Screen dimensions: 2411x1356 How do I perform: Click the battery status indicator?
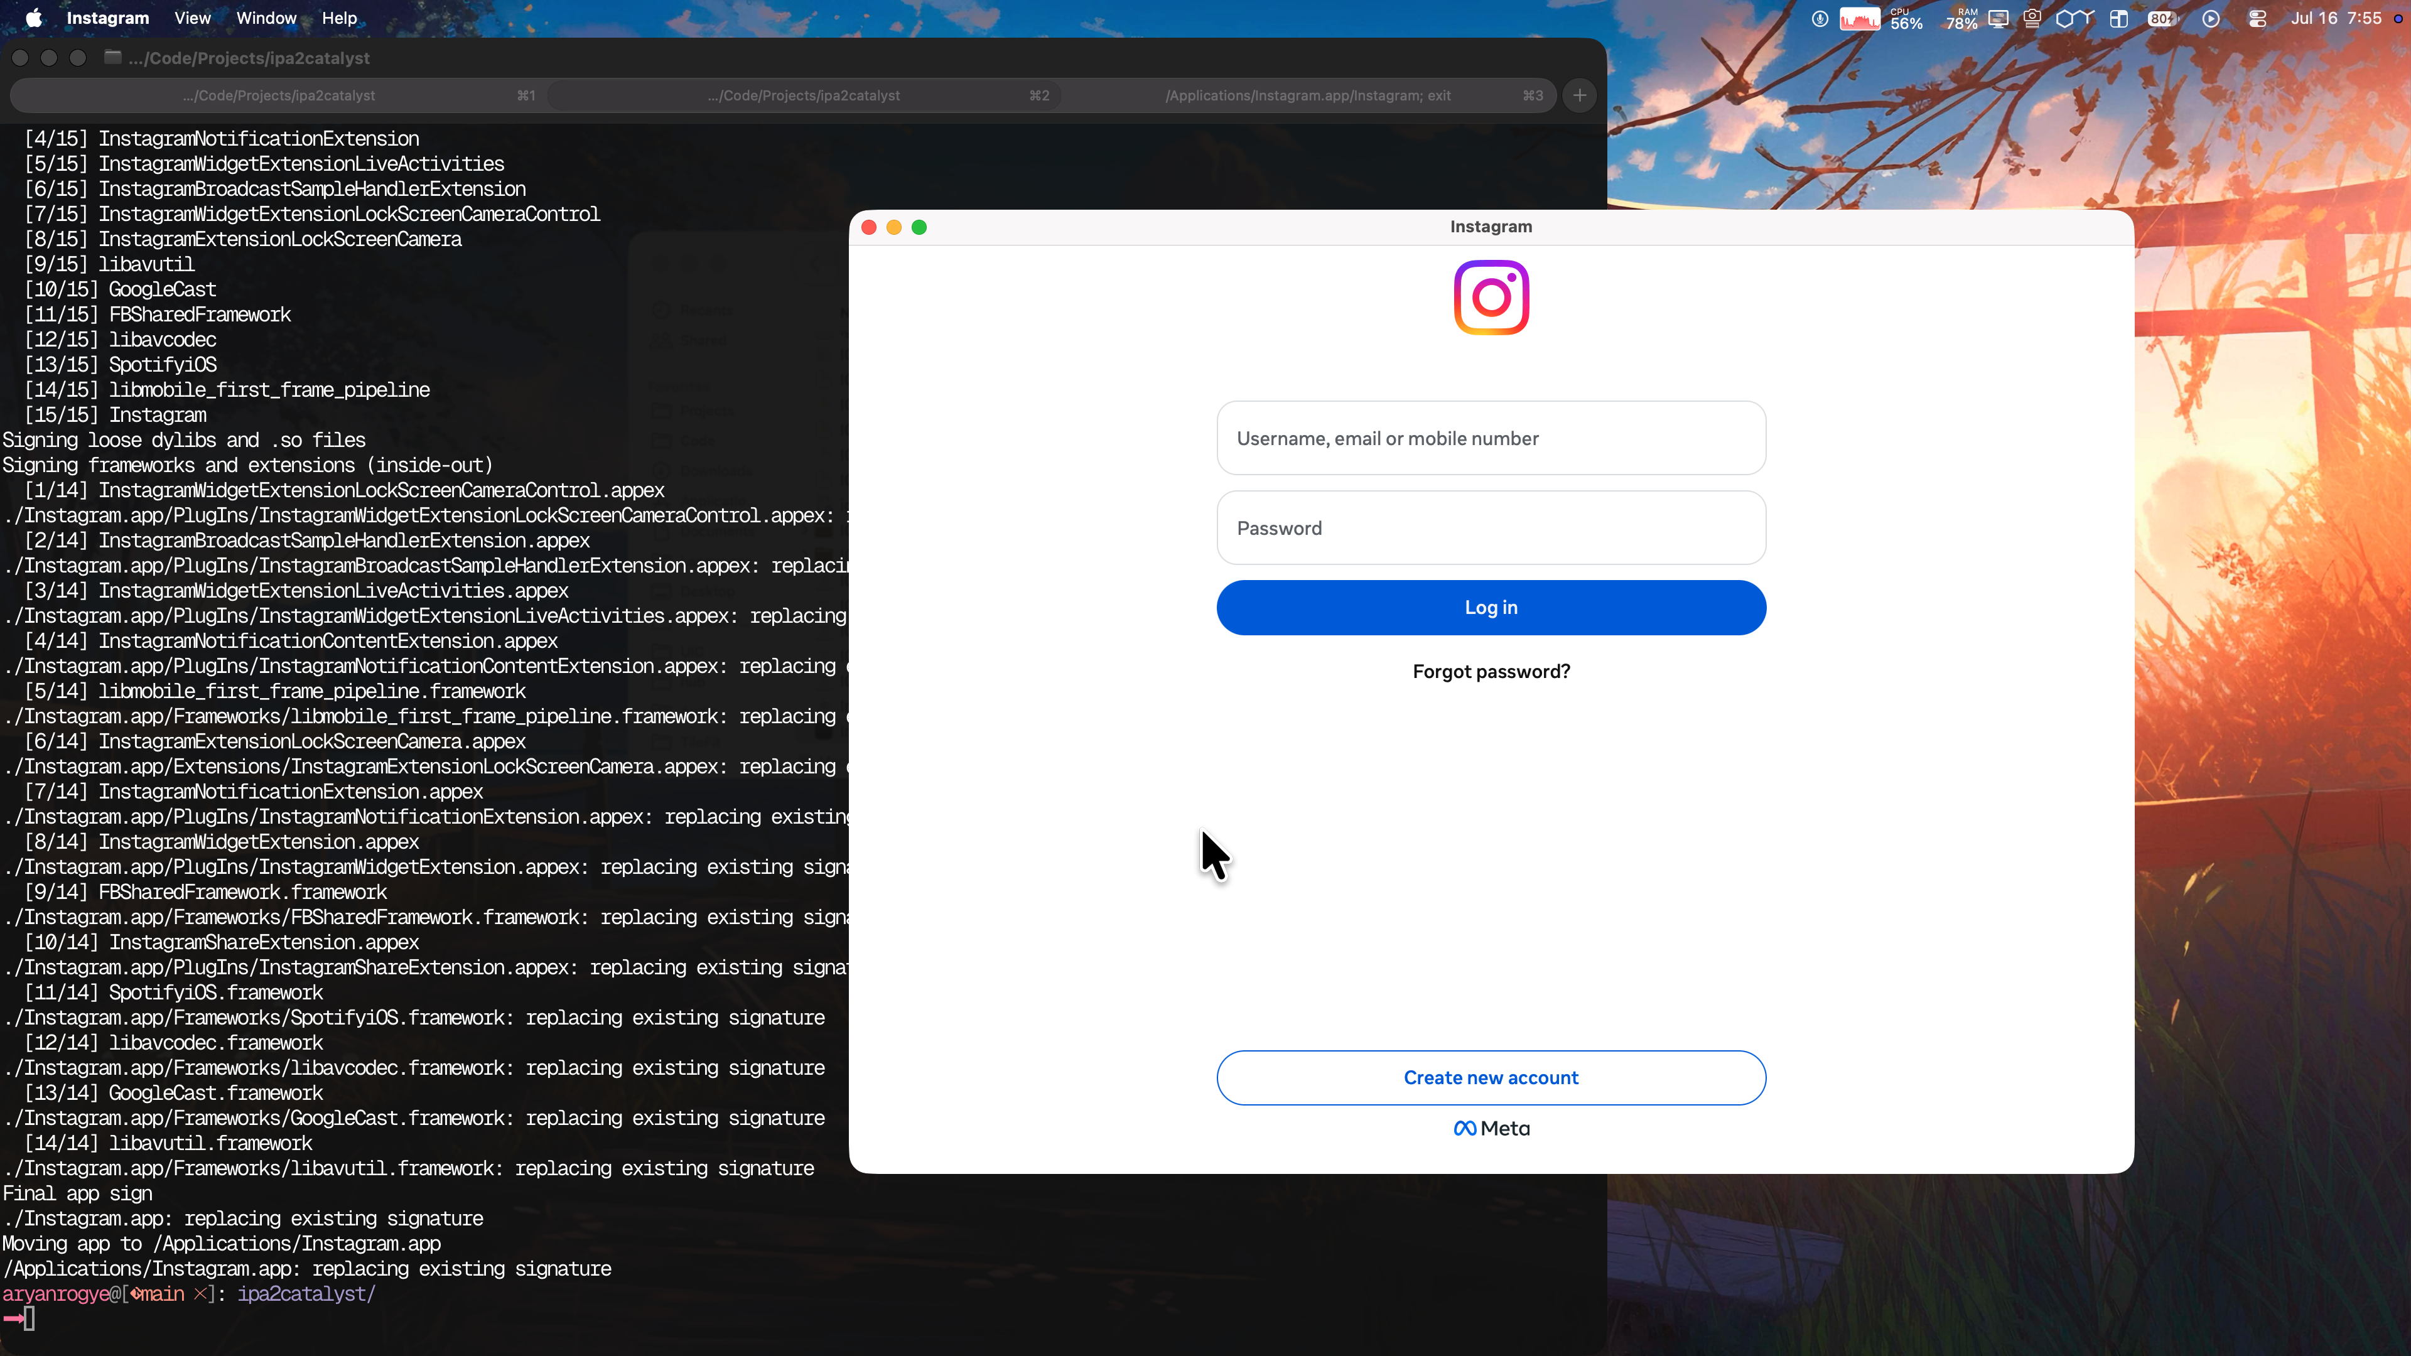click(2162, 19)
